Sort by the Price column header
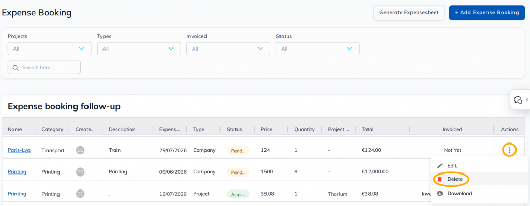This screenshot has height=206, width=530. click(267, 129)
